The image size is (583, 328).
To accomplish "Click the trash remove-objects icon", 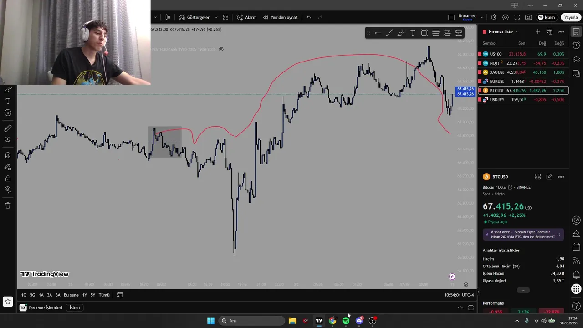I will [8, 205].
